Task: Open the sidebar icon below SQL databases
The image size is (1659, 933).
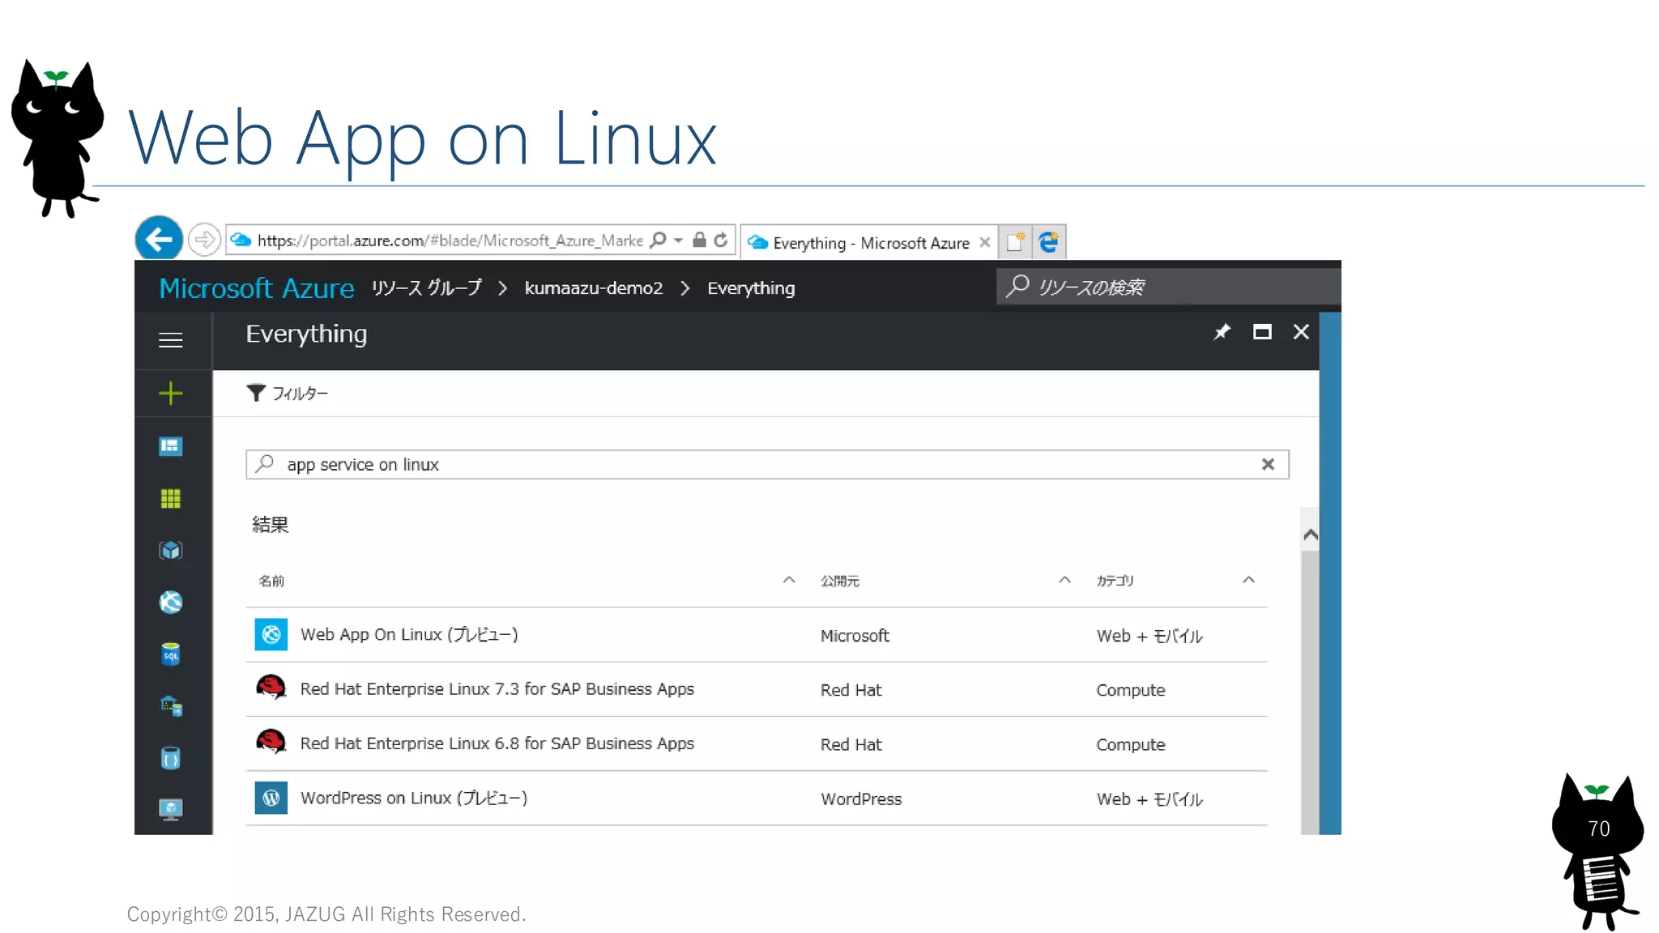Action: (171, 706)
